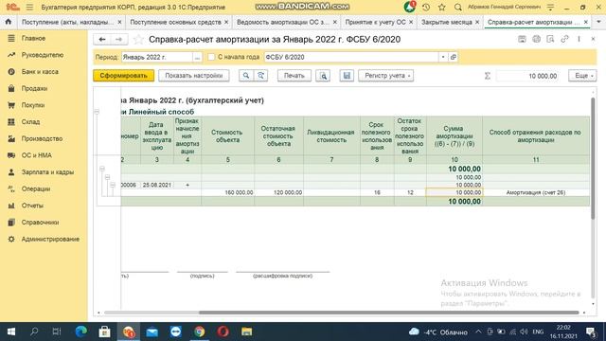Screen dimensions: 606x341
Task: Click the period input field
Action: coord(157,57)
